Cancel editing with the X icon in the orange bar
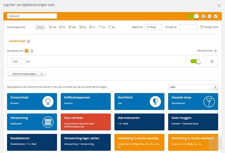 tap(209, 16)
